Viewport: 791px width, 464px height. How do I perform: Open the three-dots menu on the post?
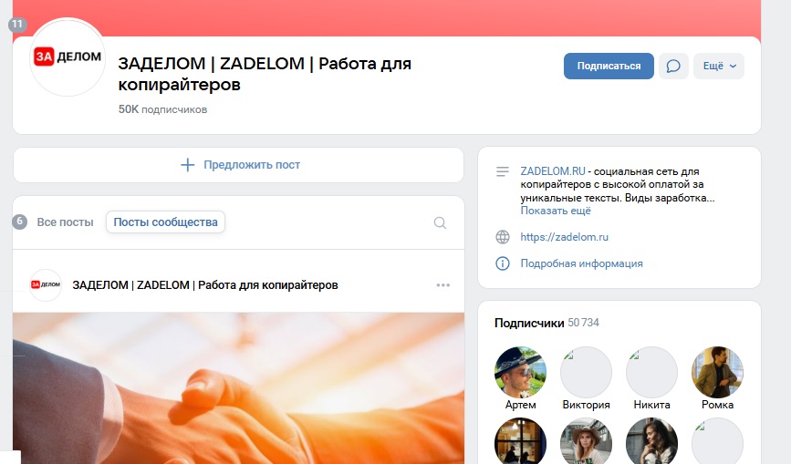[442, 285]
